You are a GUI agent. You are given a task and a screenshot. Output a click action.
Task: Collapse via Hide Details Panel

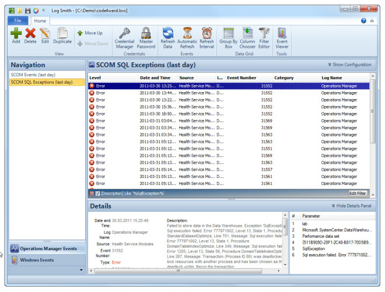coord(351,206)
